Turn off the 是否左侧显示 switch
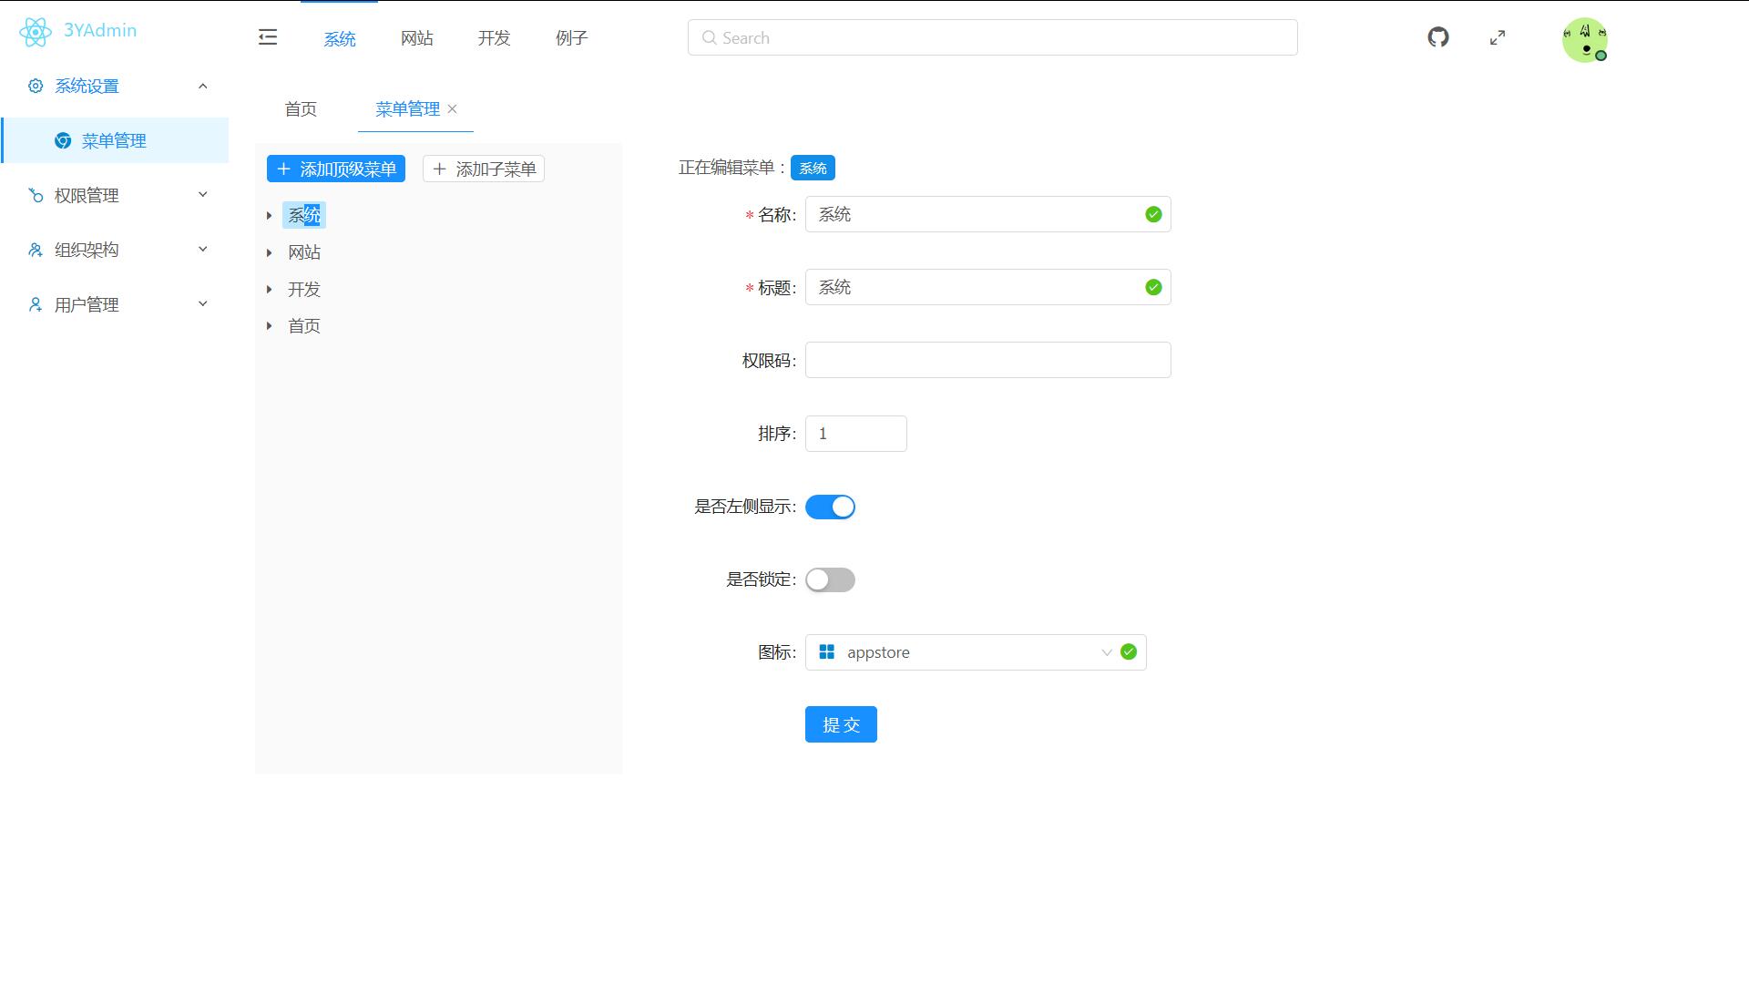Viewport: 1749px width, 984px height. 830,507
